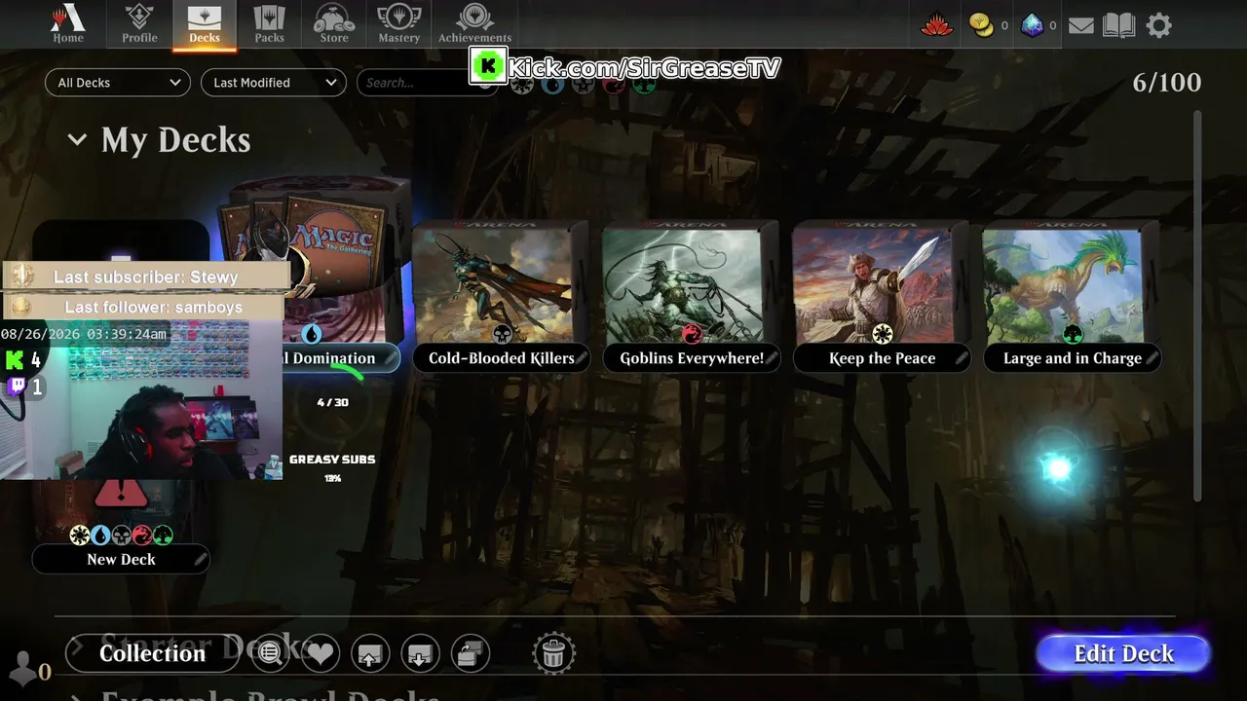Image resolution: width=1247 pixels, height=701 pixels.
Task: Click the Twitch viewer count icon
Action: 17,387
